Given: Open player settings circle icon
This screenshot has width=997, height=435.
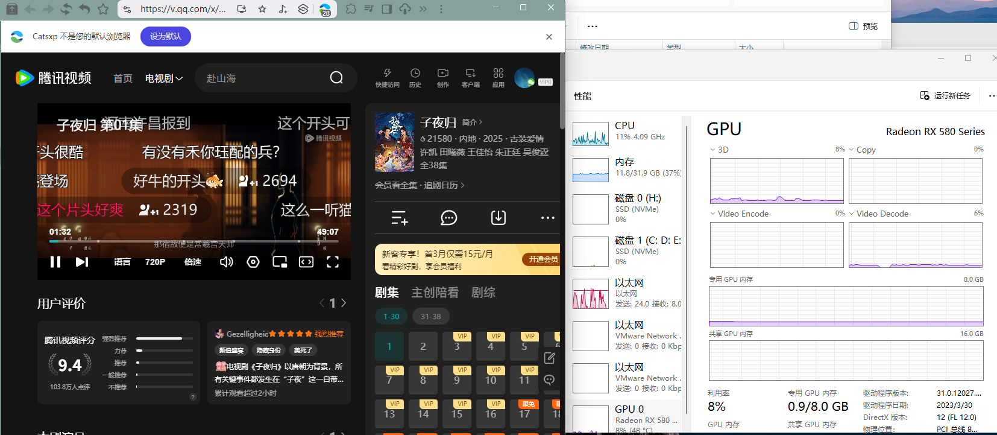Looking at the screenshot, I should 253,262.
